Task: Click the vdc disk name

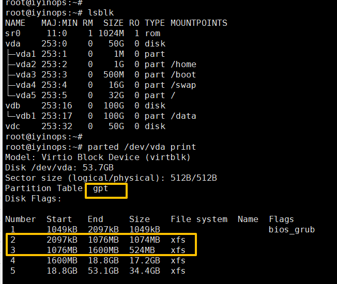Action: (x=13, y=126)
